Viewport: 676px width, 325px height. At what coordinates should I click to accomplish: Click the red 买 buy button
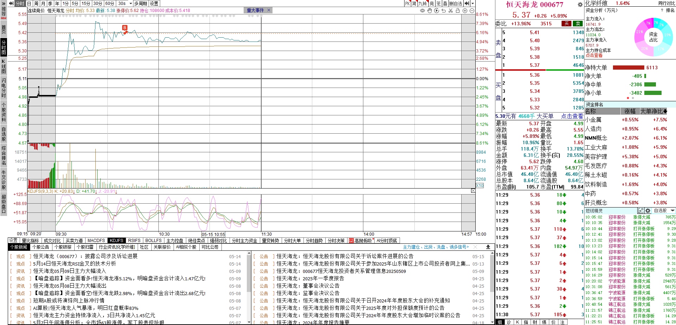pyautogui.click(x=566, y=24)
